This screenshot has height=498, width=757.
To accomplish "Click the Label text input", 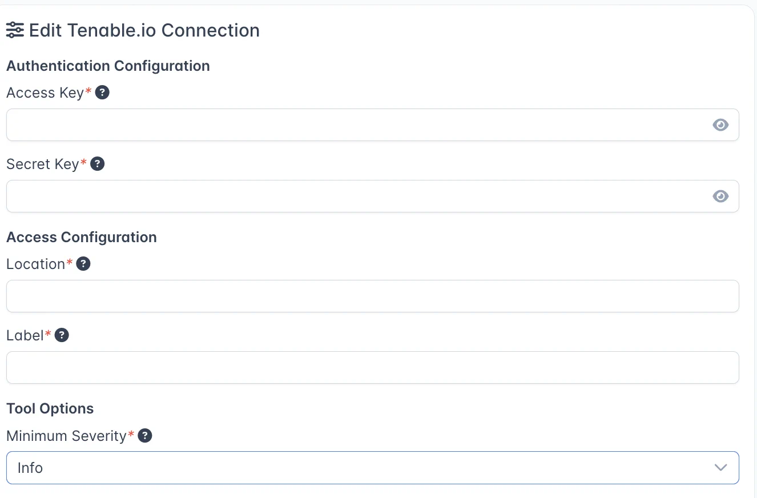I will point(372,368).
